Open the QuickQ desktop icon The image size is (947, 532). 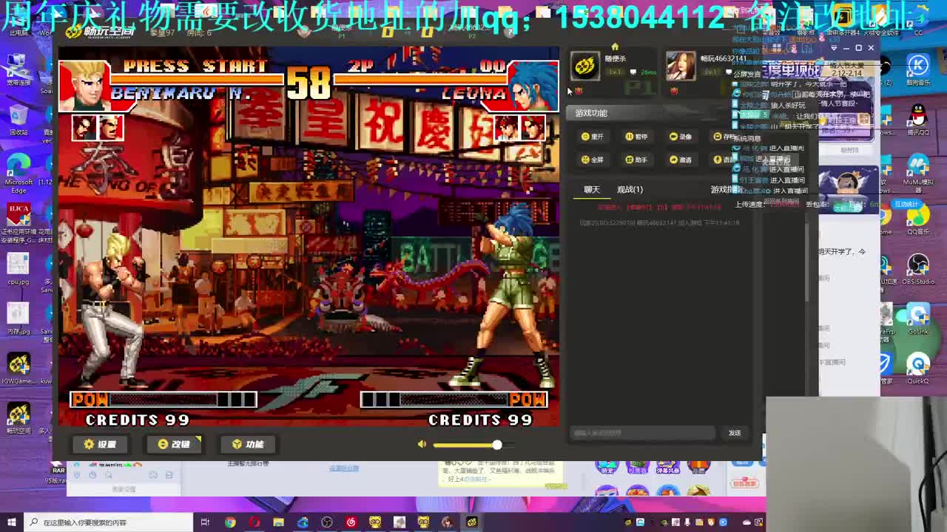click(x=918, y=368)
